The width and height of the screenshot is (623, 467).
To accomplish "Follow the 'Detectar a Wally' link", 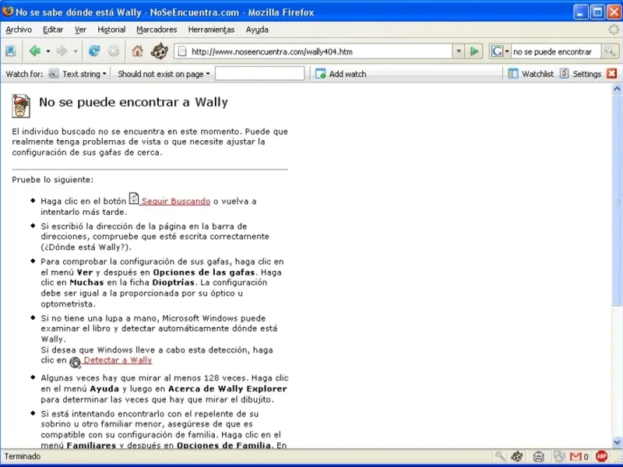I will click(118, 360).
